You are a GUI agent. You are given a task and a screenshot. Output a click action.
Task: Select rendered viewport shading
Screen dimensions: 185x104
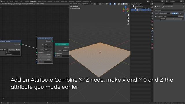coord(127,4)
